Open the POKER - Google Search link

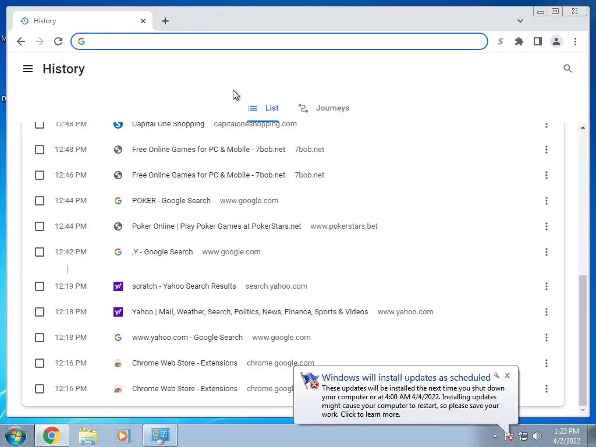coord(171,201)
